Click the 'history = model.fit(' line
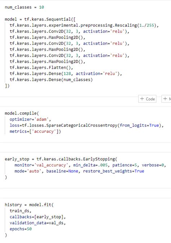171x243 pixels. [x=29, y=205]
